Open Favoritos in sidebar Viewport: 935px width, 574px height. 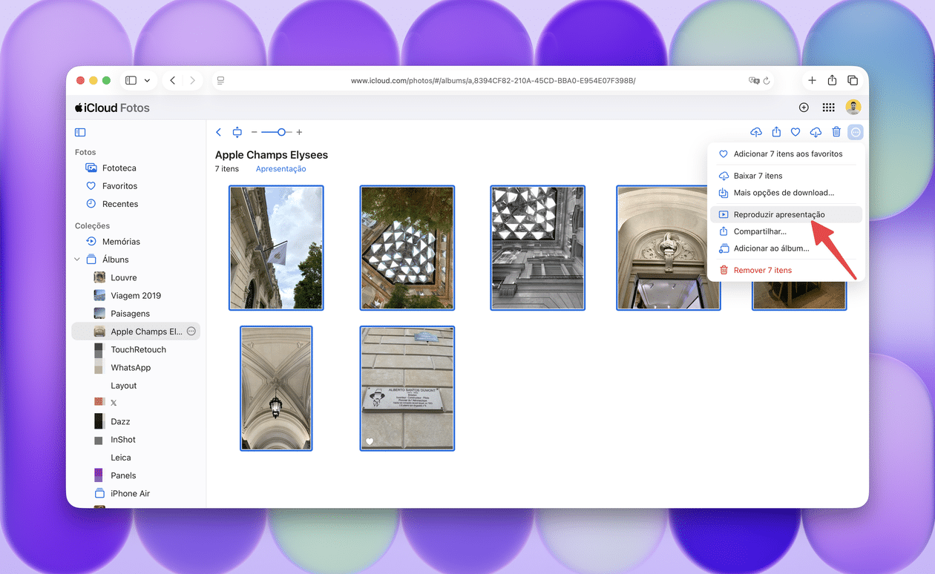coord(137,186)
